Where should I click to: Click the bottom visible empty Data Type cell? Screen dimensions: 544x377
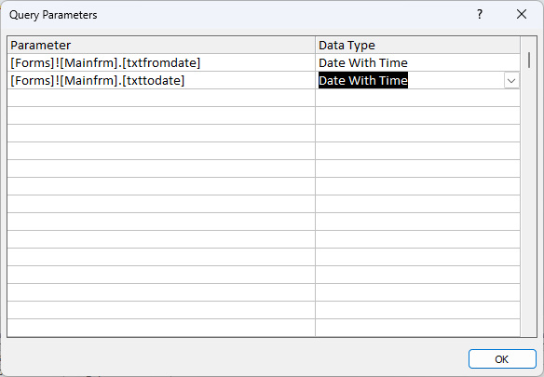417,328
